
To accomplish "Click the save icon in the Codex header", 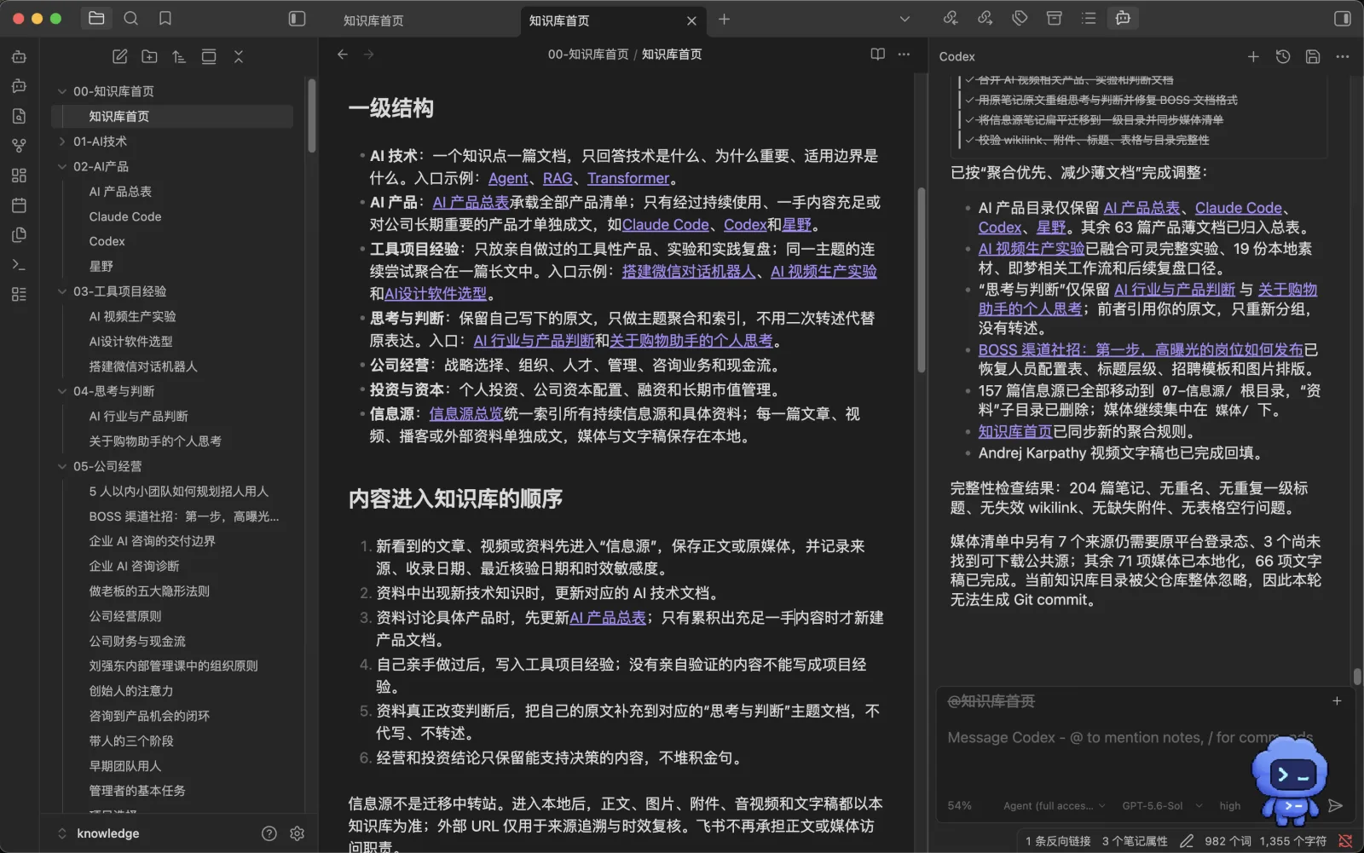I will coord(1313,56).
